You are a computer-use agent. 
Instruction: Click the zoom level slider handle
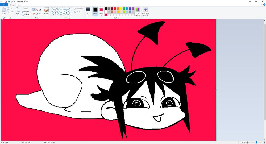click(x=256, y=142)
